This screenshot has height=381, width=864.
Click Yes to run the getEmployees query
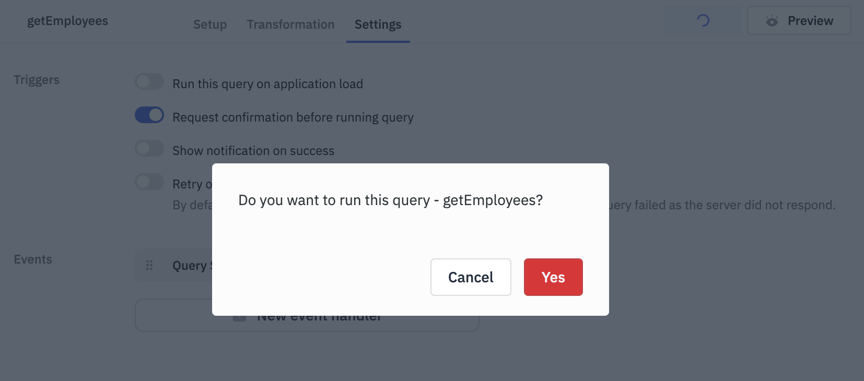pos(553,277)
